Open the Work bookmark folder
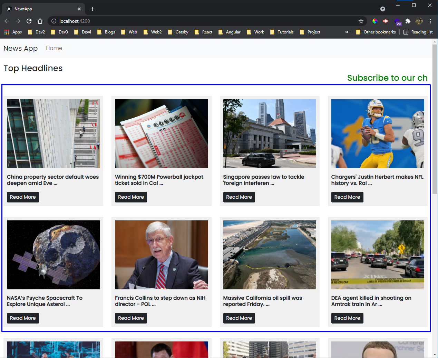 [x=256, y=32]
